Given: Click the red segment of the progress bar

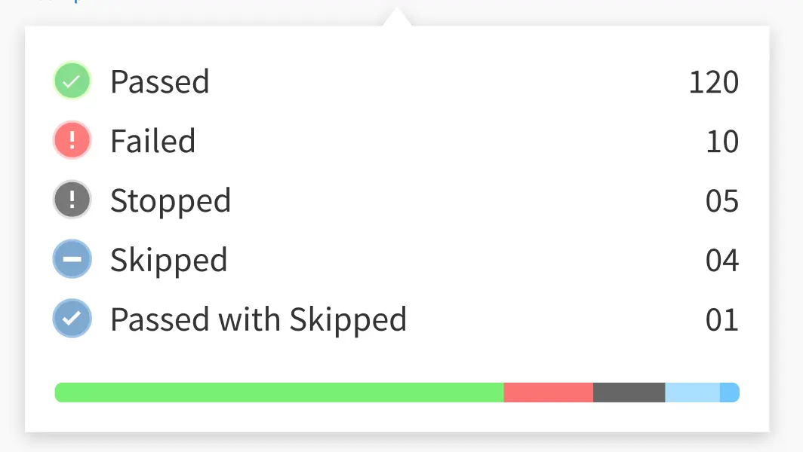Looking at the screenshot, I should 548,392.
